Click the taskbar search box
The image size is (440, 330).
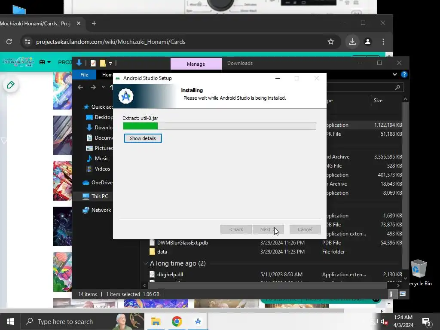click(x=83, y=321)
